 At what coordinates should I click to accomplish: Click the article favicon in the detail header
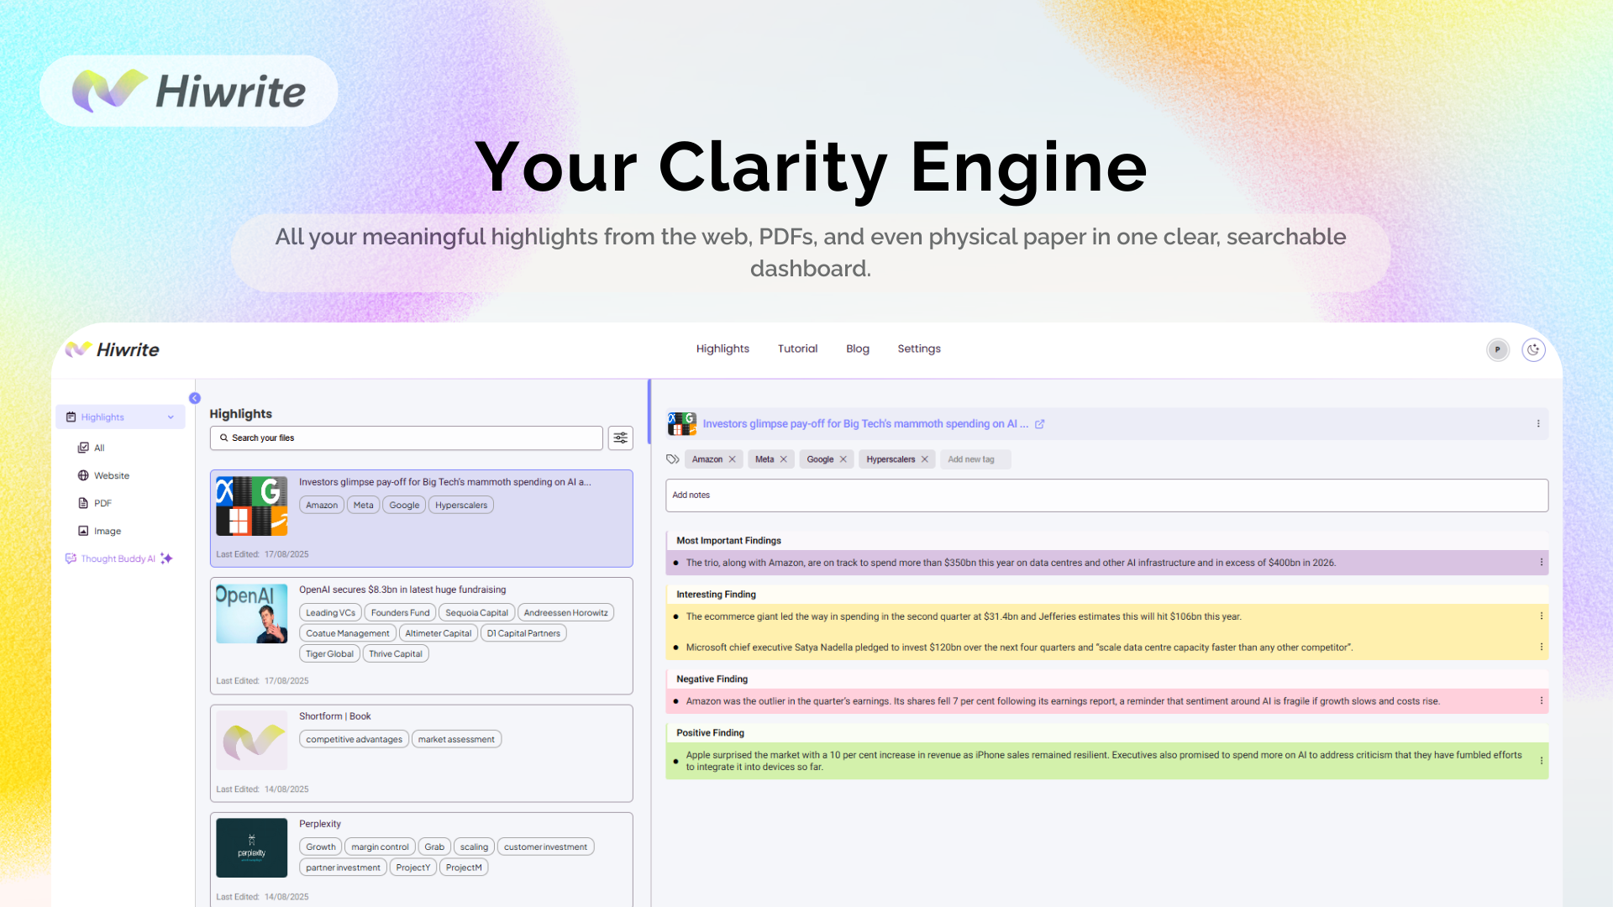(x=681, y=424)
